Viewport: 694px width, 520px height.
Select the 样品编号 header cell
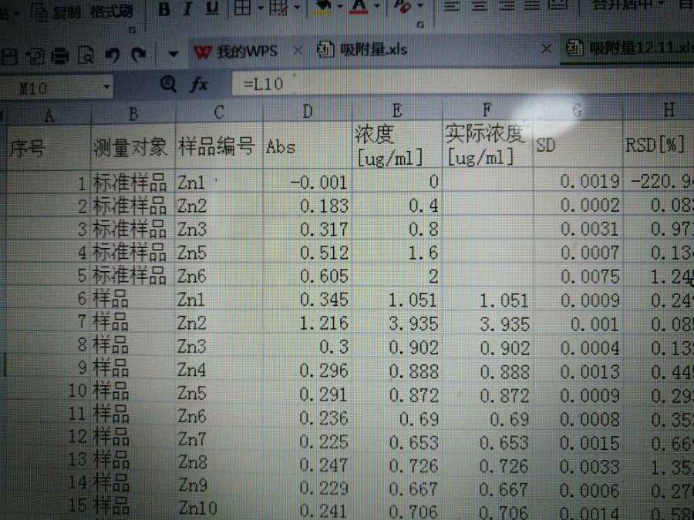tap(219, 145)
